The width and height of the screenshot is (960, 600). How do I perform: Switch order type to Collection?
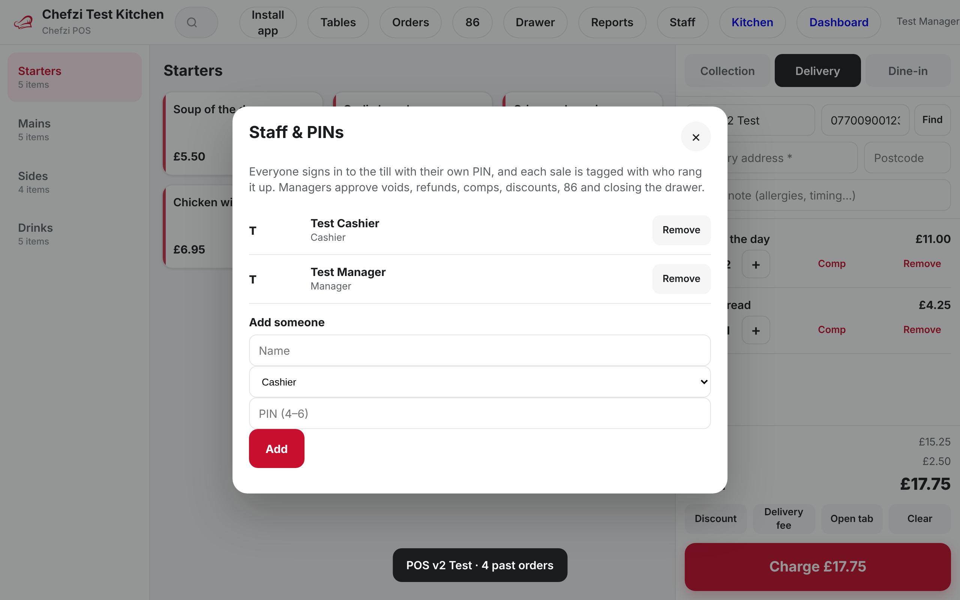click(727, 70)
